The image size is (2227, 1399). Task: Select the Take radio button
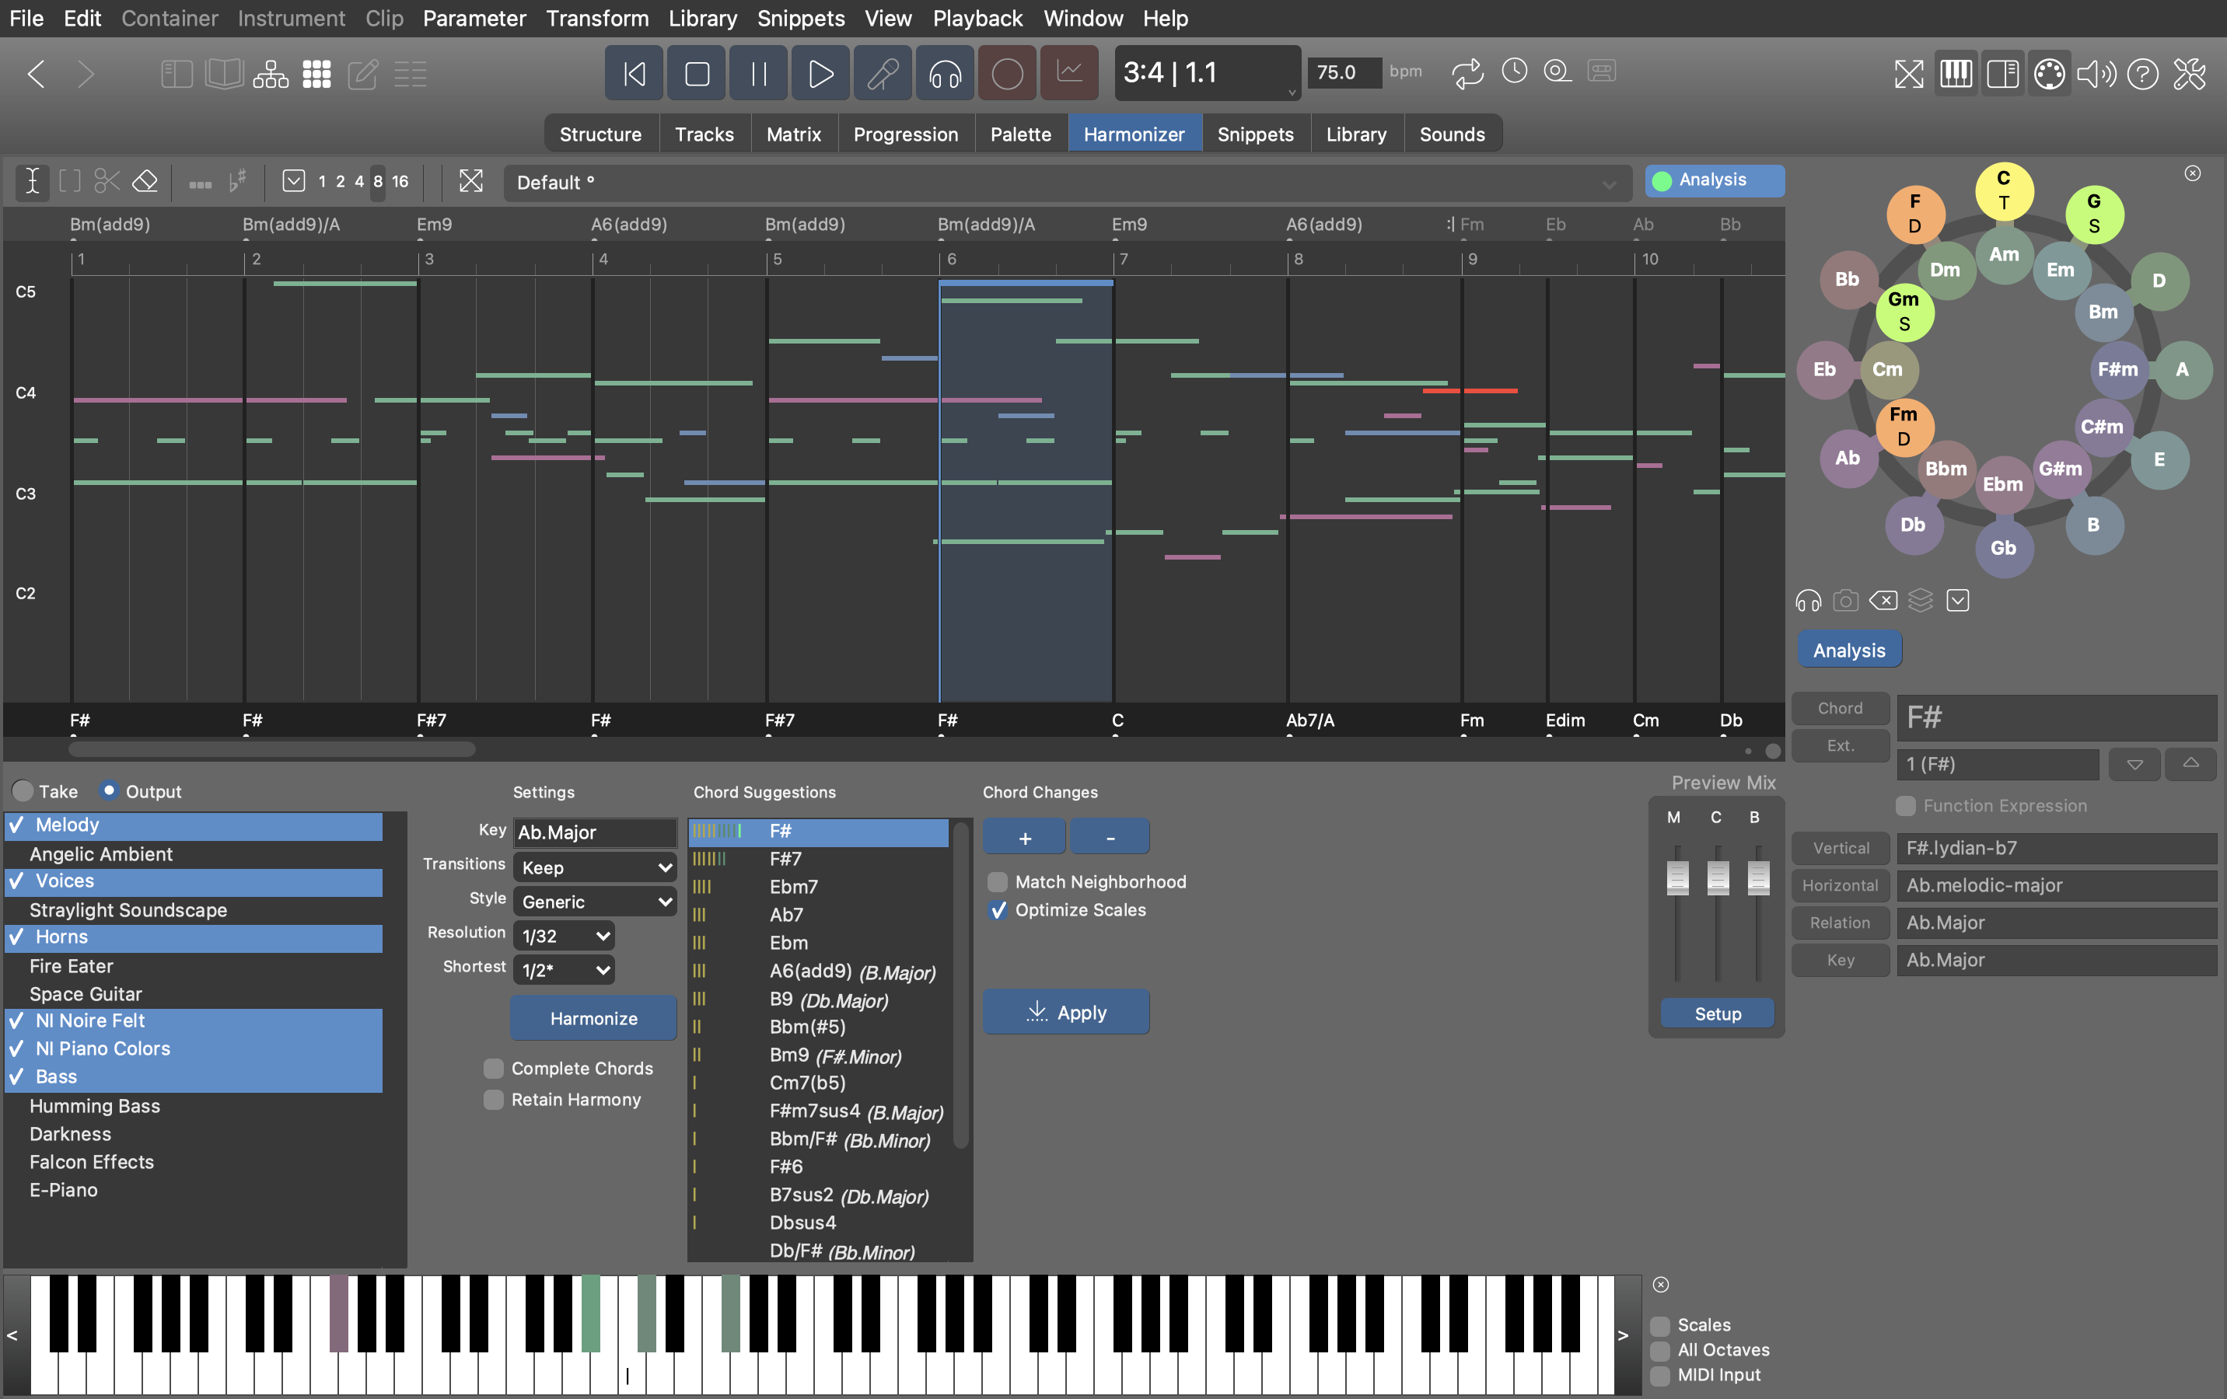coord(23,791)
